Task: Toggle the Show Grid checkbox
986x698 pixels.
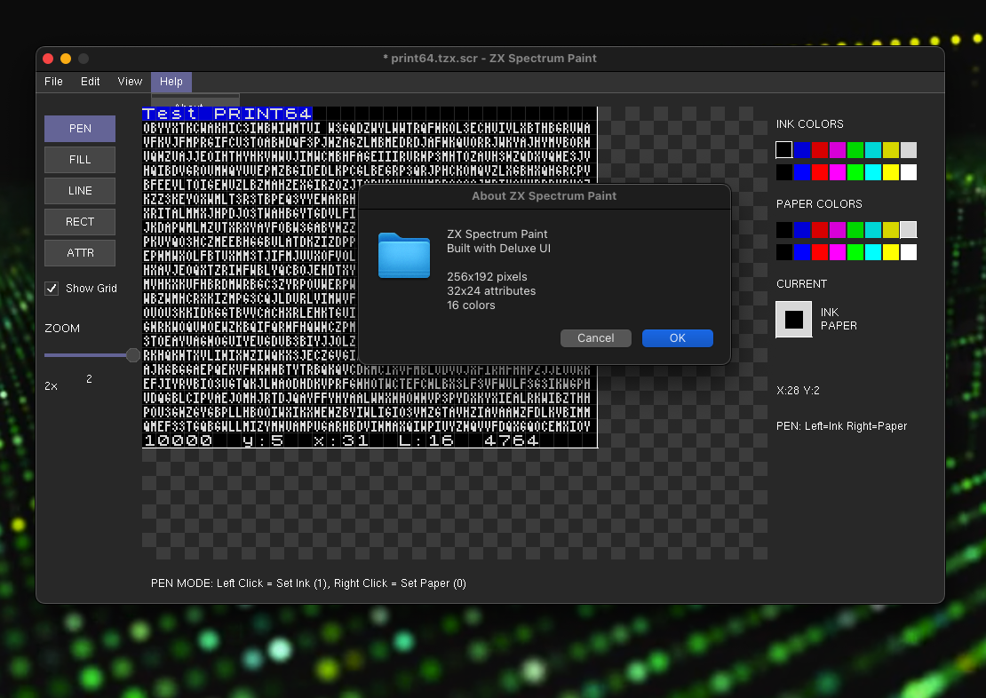Action: pyautogui.click(x=52, y=289)
